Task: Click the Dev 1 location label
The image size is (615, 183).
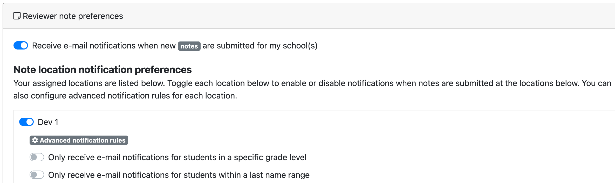Action: (x=48, y=122)
